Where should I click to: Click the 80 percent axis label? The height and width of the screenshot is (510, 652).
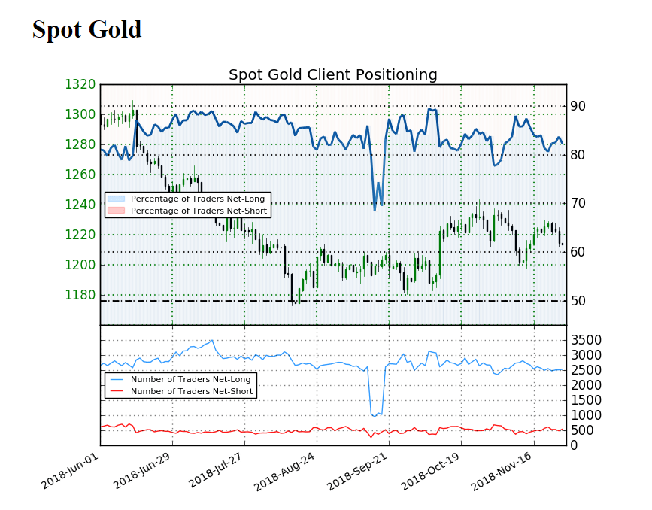point(578,155)
